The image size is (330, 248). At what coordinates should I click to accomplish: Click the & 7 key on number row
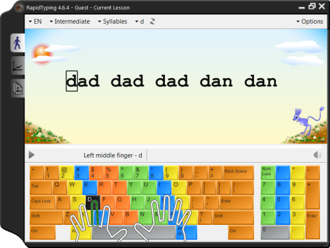coord(141,173)
